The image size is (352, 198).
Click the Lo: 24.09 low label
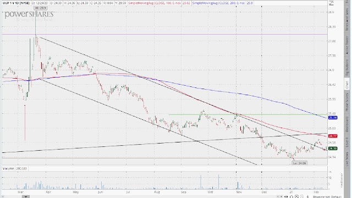pyautogui.click(x=299, y=163)
